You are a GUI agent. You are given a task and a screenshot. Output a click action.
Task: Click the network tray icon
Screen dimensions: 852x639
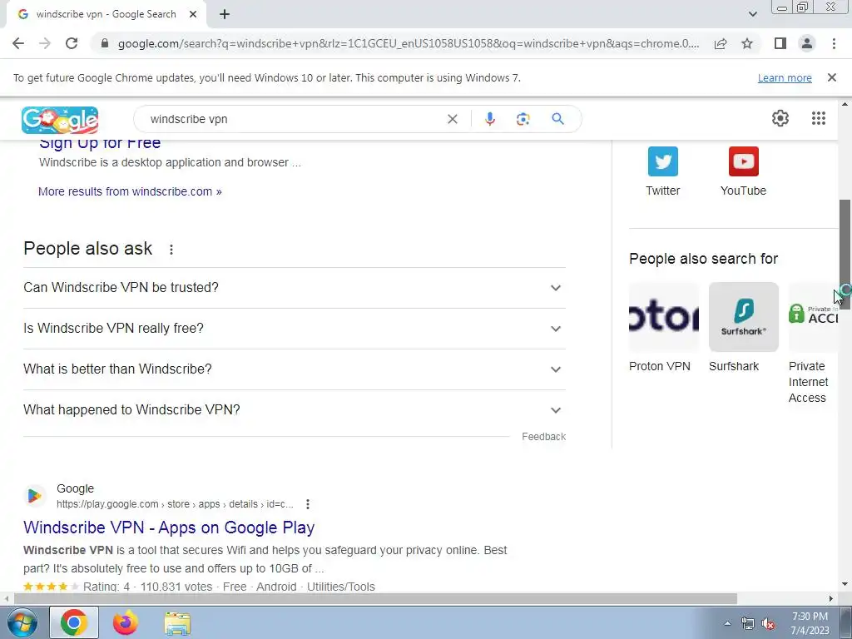tap(748, 623)
